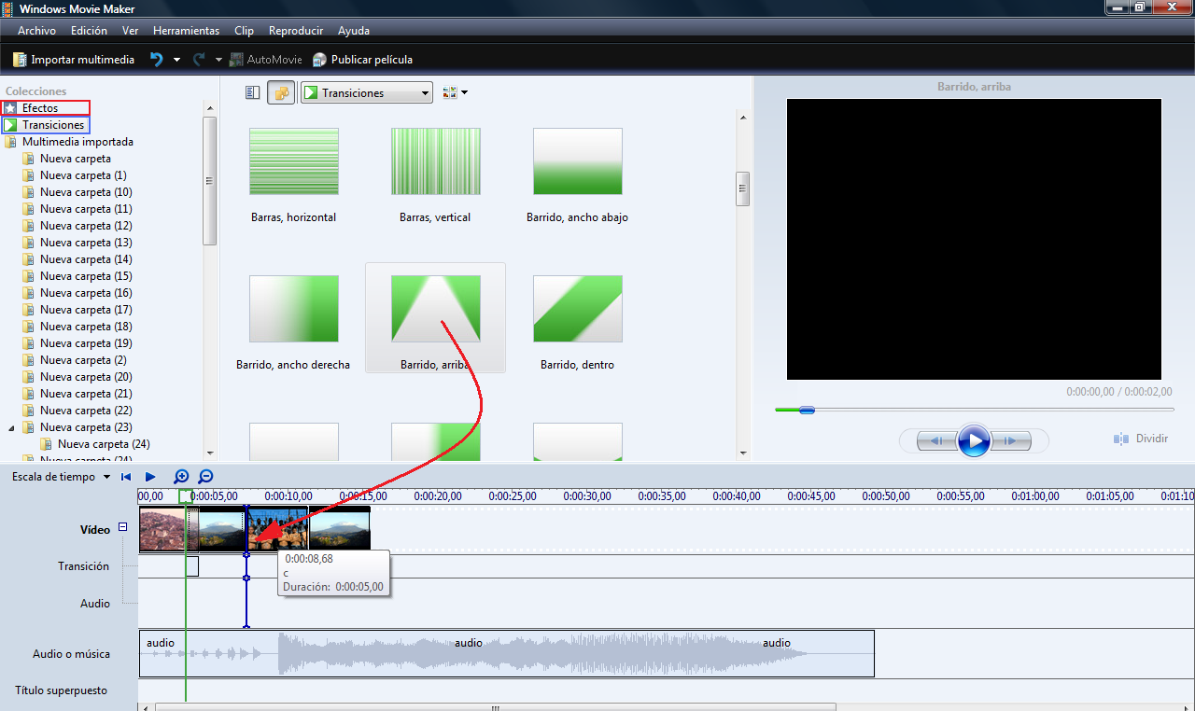This screenshot has width=1195, height=711.
Task: Select the last mountain clip on the video track
Action: (x=339, y=529)
